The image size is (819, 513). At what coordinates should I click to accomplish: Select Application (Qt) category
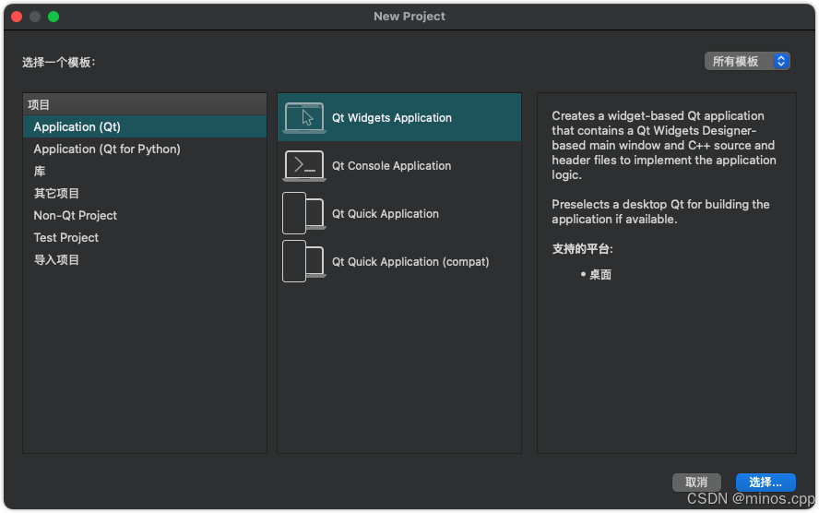pos(145,126)
